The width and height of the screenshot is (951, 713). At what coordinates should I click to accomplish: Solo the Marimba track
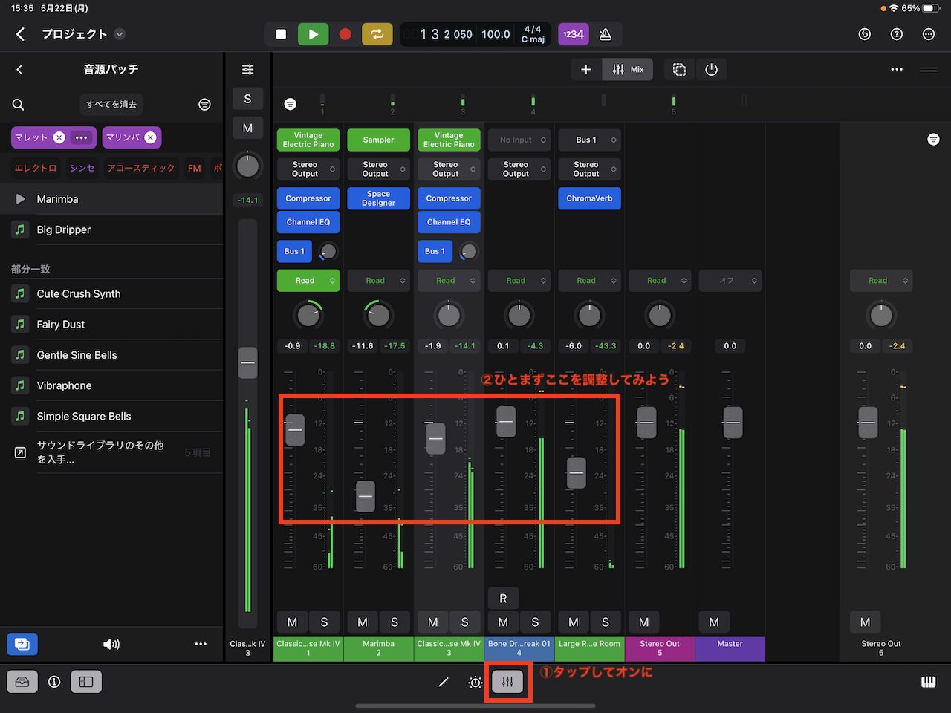(x=395, y=622)
